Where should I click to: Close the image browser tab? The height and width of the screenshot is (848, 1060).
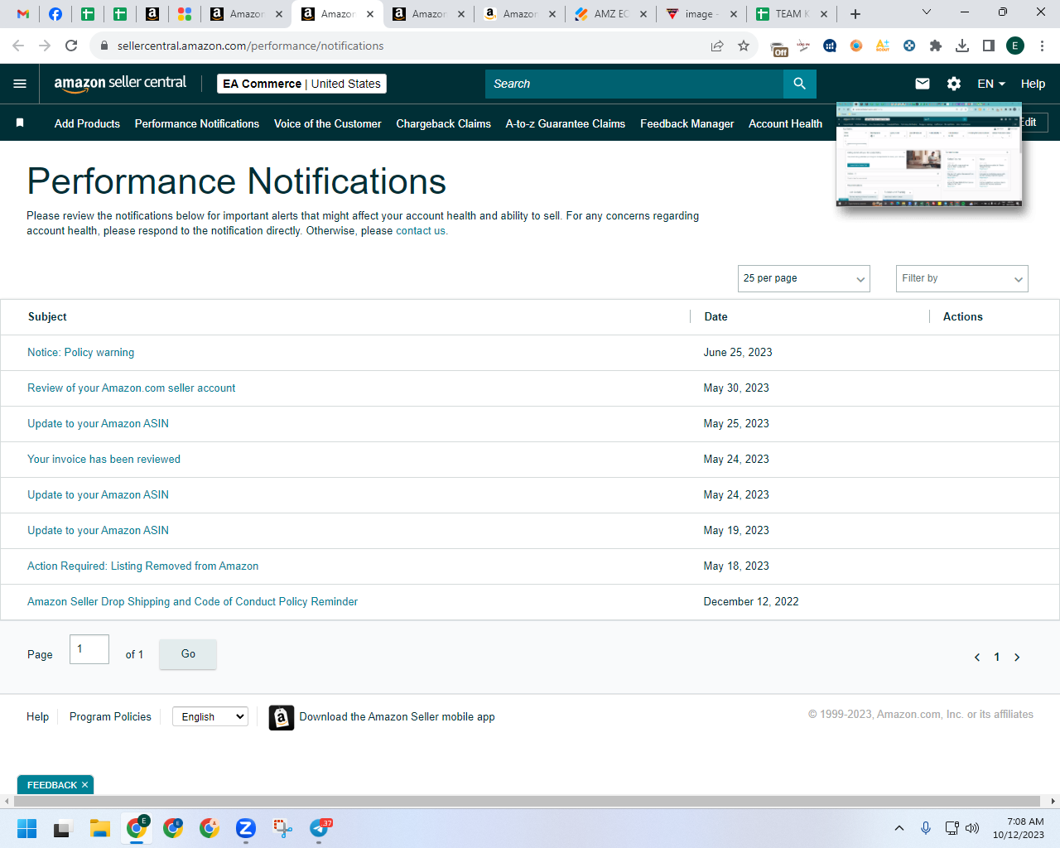734,14
